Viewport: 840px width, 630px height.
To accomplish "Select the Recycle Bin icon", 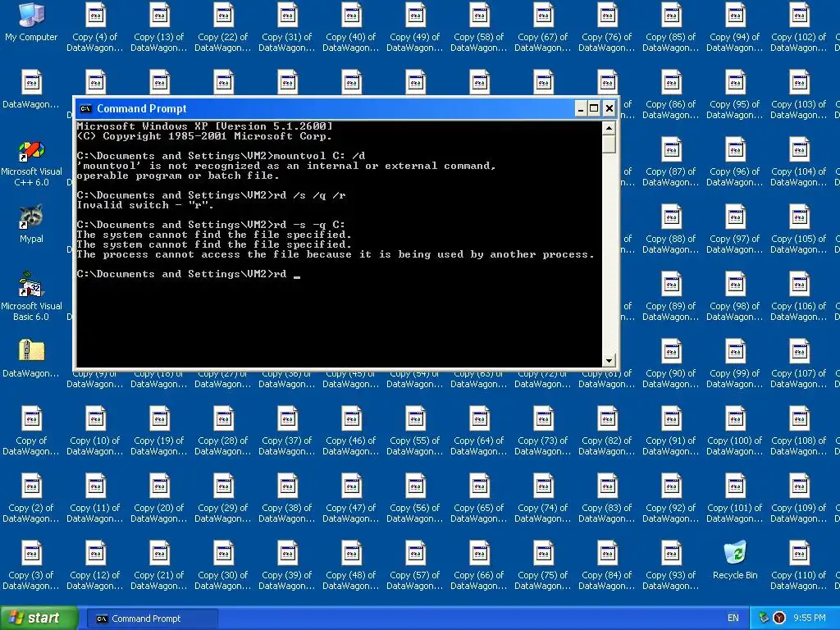I will (735, 559).
